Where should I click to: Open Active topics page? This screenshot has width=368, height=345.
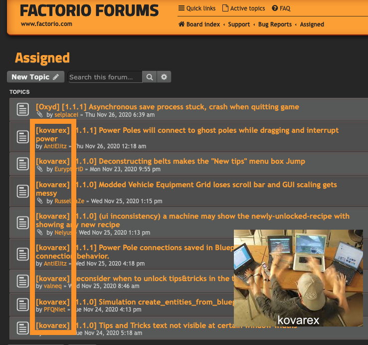244,8
